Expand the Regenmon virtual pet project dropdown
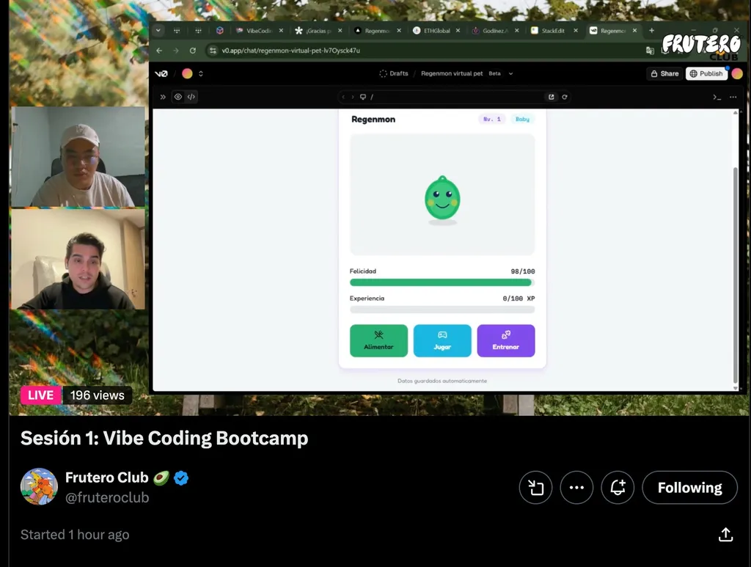This screenshot has width=751, height=567. [x=511, y=73]
